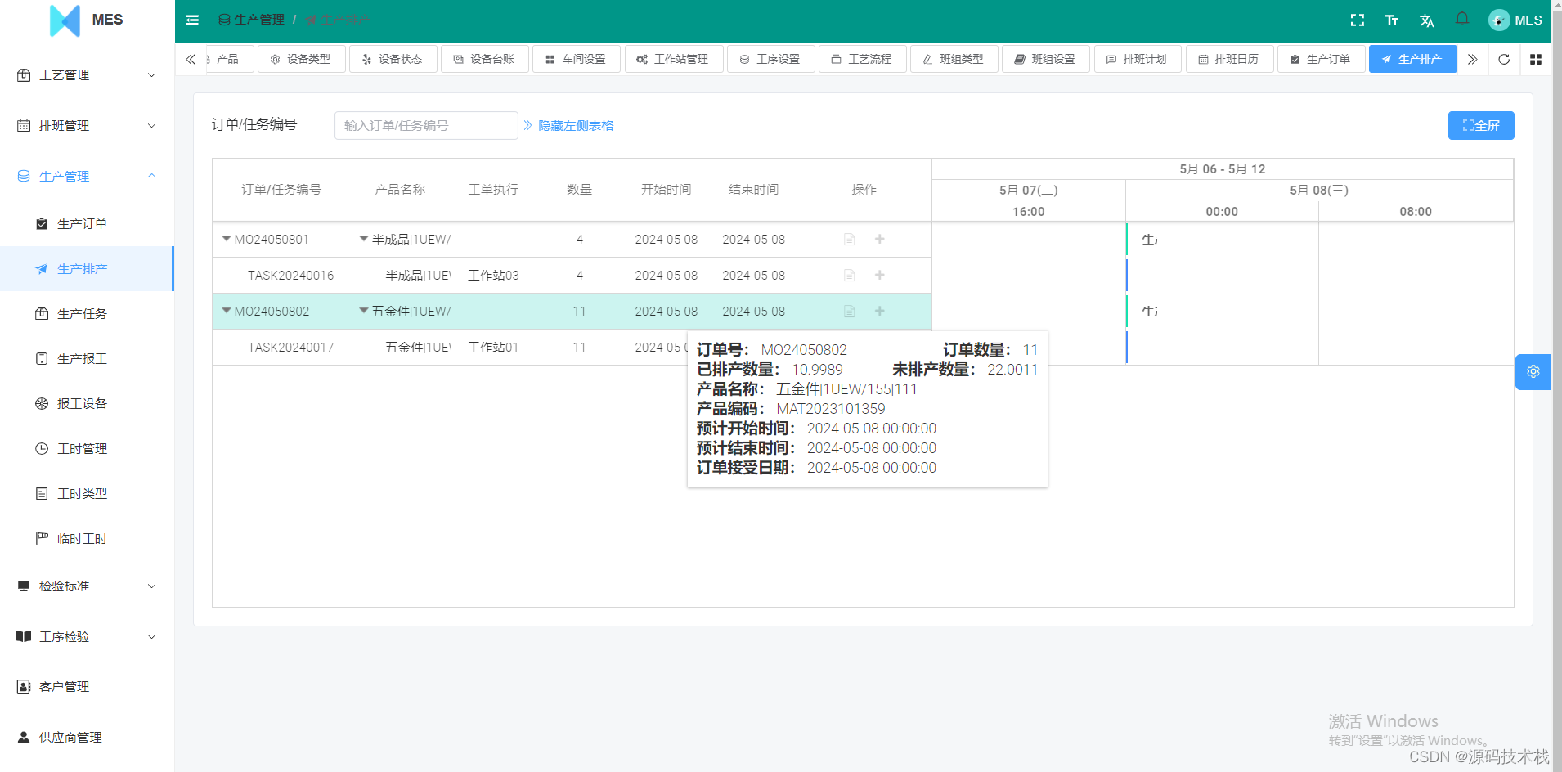Switch to the 工艺流程 tab
This screenshot has width=1562, height=772.
click(x=862, y=59)
